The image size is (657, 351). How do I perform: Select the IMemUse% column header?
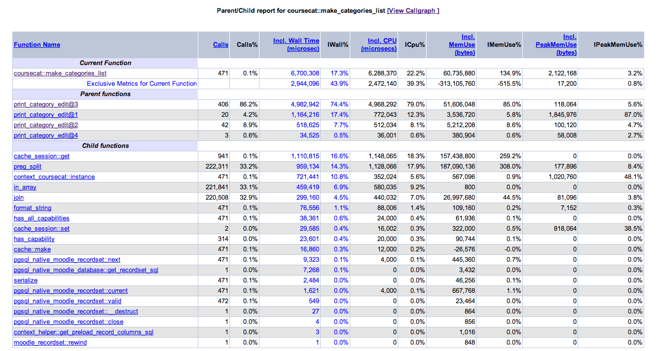tap(504, 44)
